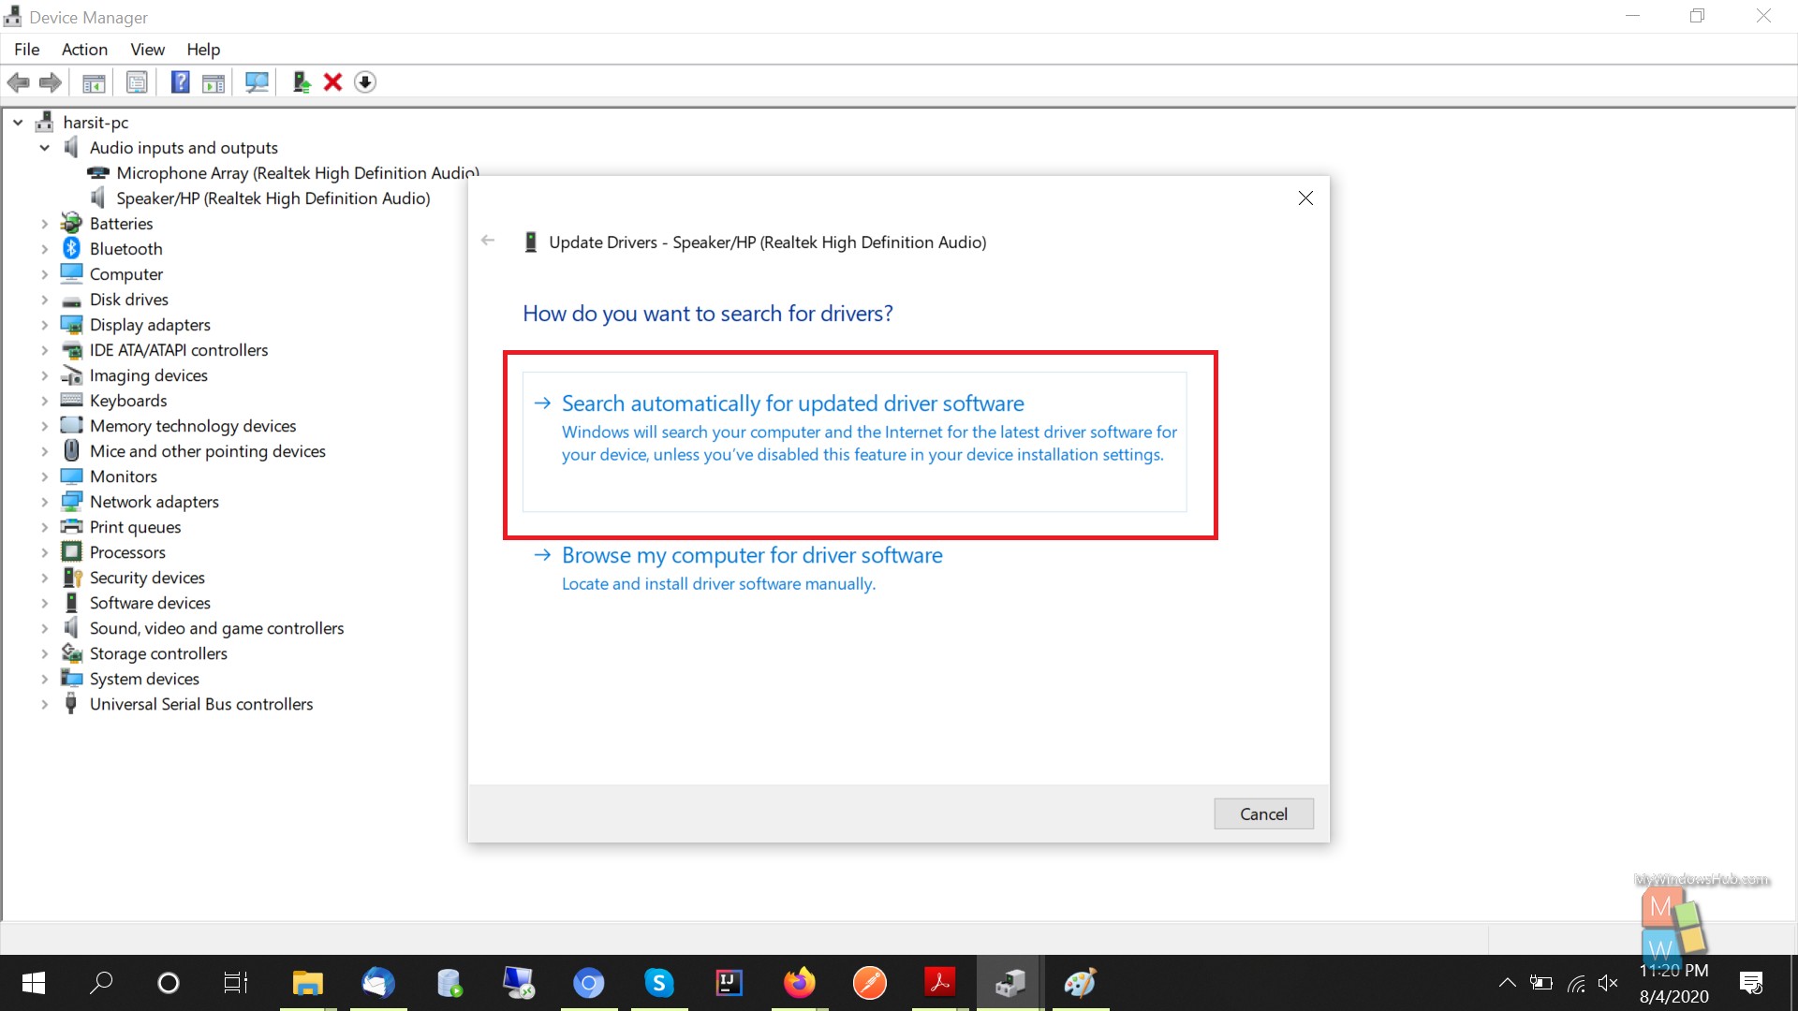Select Mice and other pointing devices

coord(207,451)
